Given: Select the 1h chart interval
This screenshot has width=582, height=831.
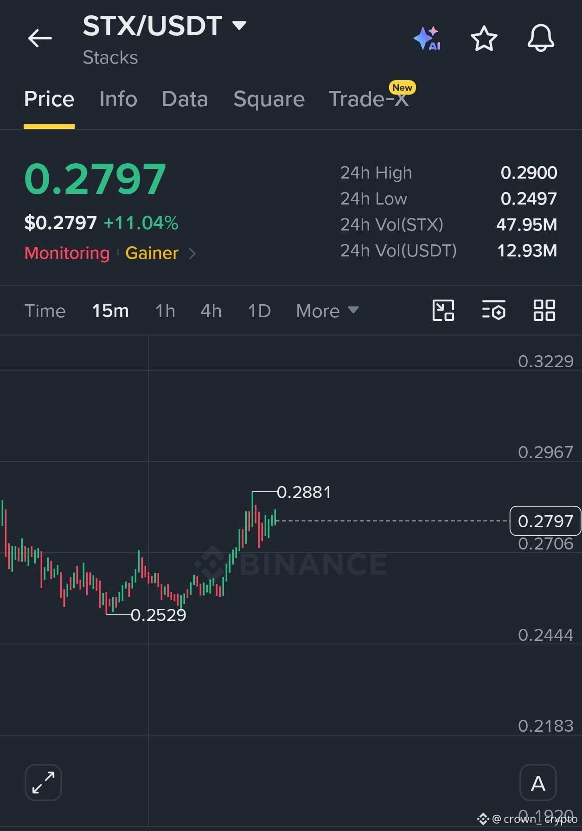Looking at the screenshot, I should click(x=165, y=311).
